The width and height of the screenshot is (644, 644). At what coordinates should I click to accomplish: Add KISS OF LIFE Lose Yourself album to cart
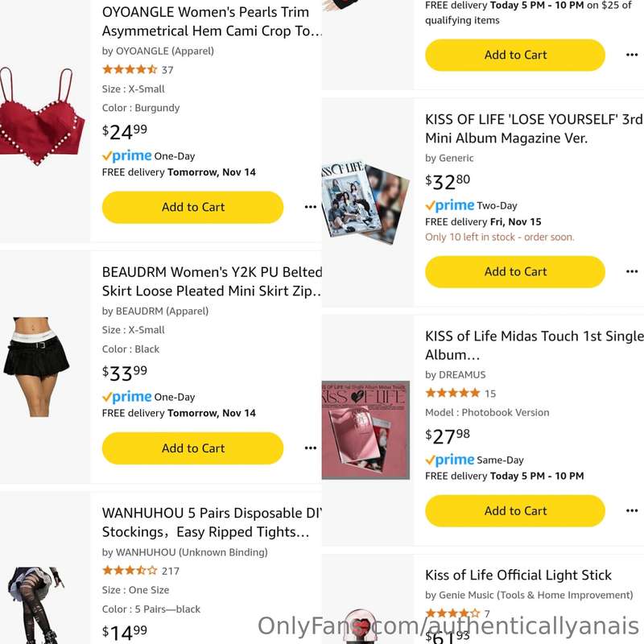[515, 272]
